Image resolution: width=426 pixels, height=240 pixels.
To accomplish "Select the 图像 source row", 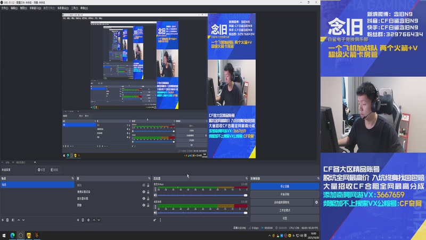I will pyautogui.click(x=113, y=205).
